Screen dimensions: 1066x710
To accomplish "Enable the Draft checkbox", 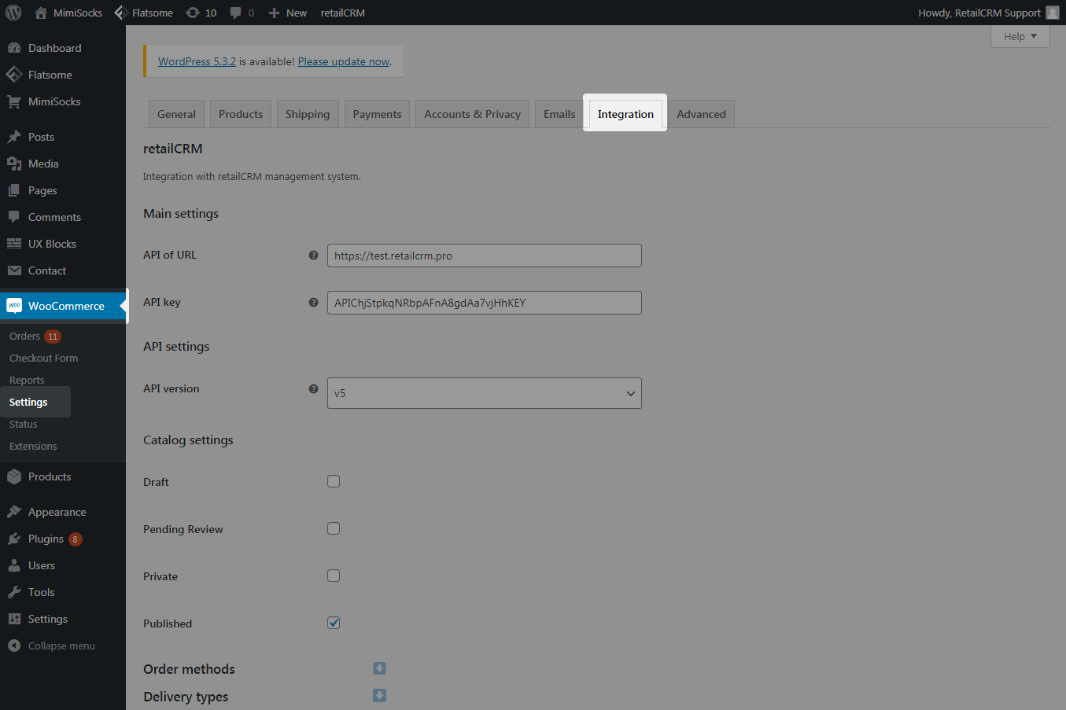I will [334, 481].
